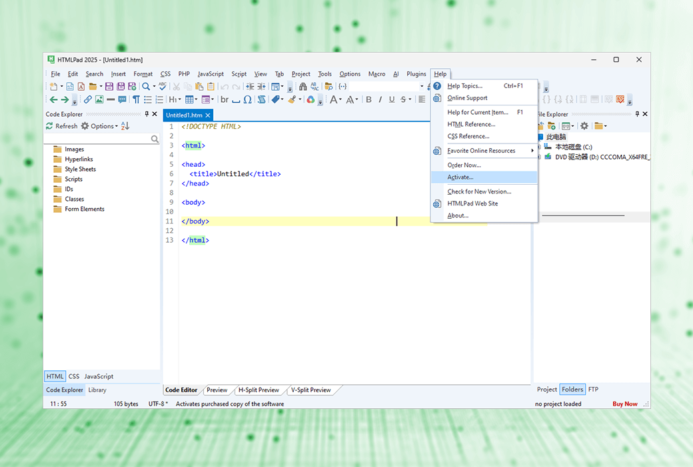The width and height of the screenshot is (693, 467).
Task: Insert a comment with speech bubble icon
Action: click(x=122, y=99)
